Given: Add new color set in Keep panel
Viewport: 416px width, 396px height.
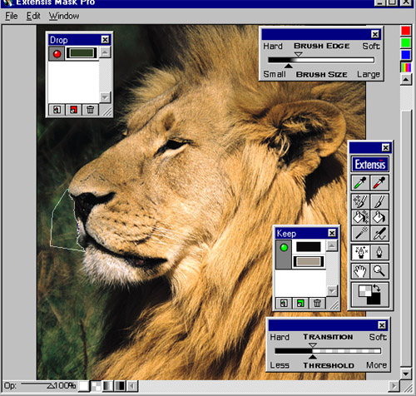Looking at the screenshot, I should [284, 304].
